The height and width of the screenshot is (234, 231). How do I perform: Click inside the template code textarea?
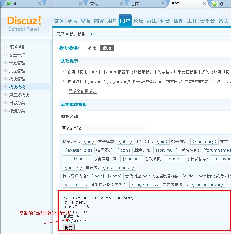tap(146, 210)
